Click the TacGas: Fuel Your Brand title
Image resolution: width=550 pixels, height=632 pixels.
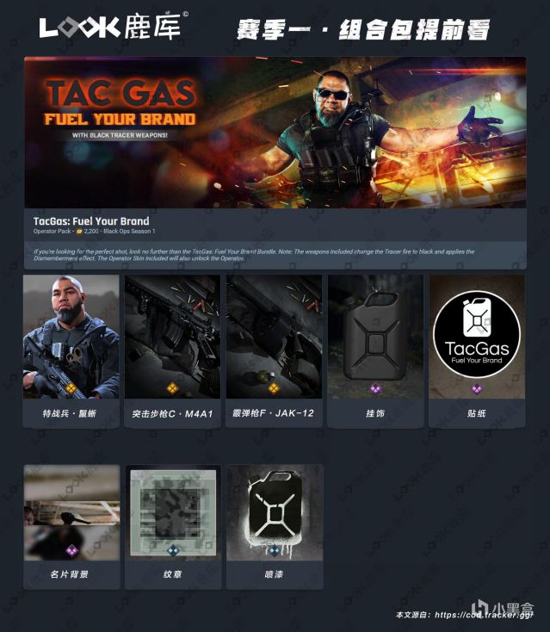point(91,221)
